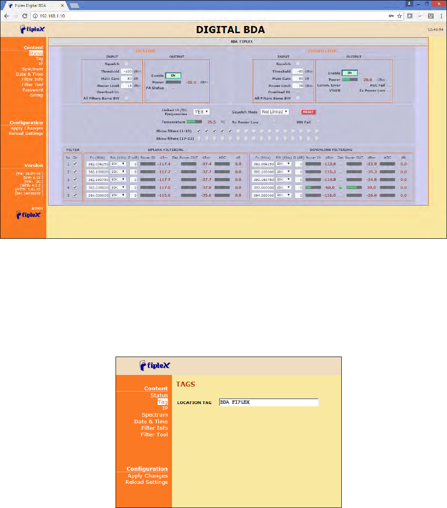
Task: Click Reload Settings in Tags page sidebar
Action: pyautogui.click(x=147, y=482)
